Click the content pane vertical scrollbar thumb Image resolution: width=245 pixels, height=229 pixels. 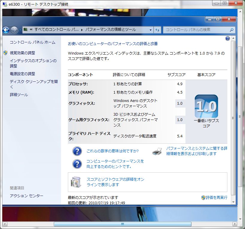tap(233, 118)
